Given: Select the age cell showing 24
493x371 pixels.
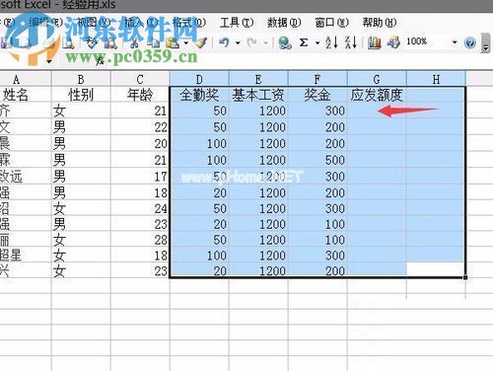Looking at the screenshot, I should [x=140, y=208].
